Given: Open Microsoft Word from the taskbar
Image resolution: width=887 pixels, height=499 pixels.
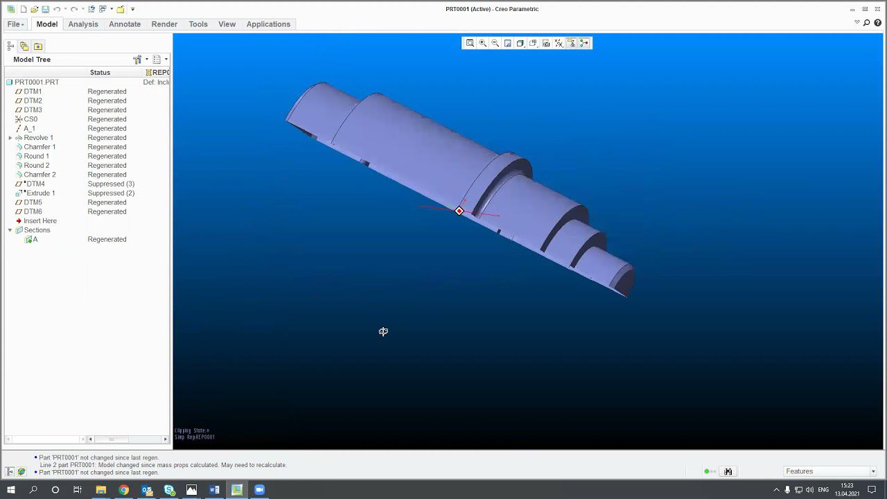Looking at the screenshot, I should 214,490.
